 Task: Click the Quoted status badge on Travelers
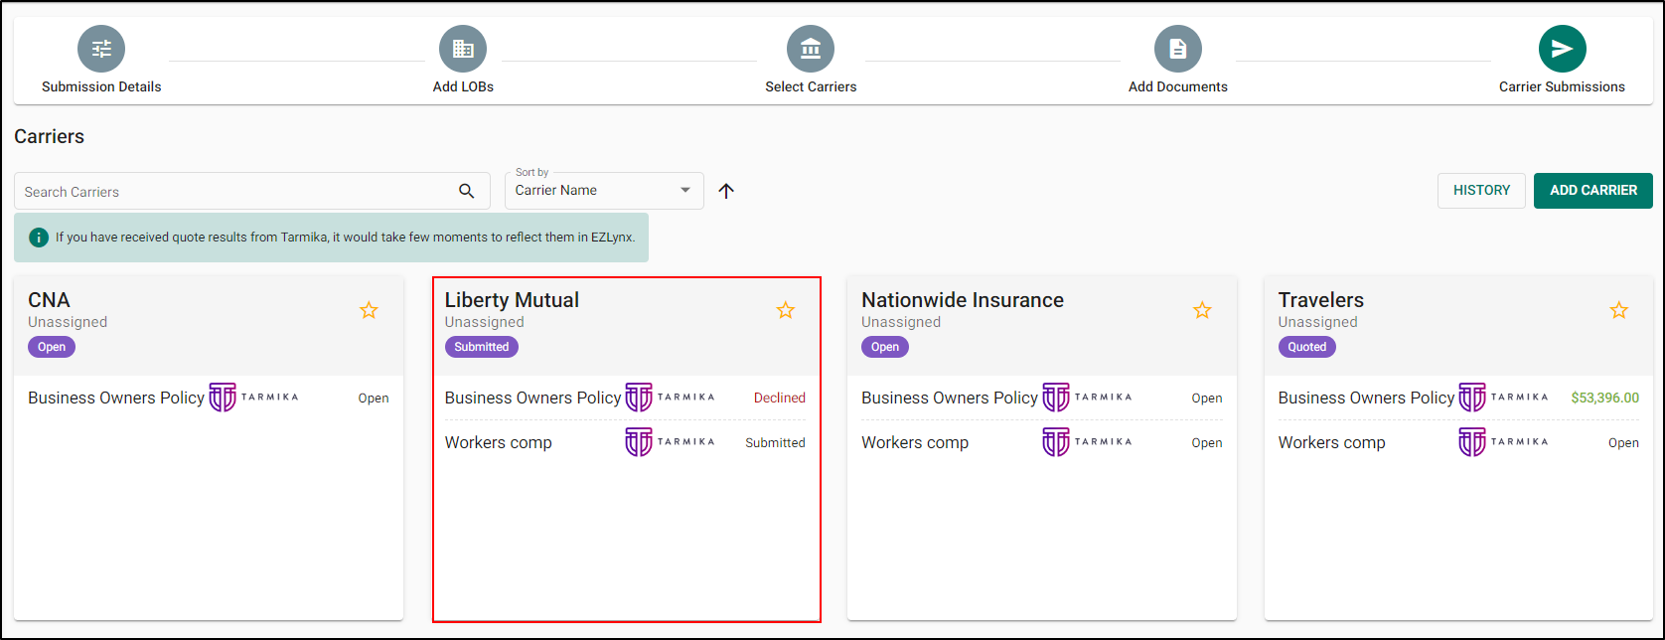(x=1307, y=347)
